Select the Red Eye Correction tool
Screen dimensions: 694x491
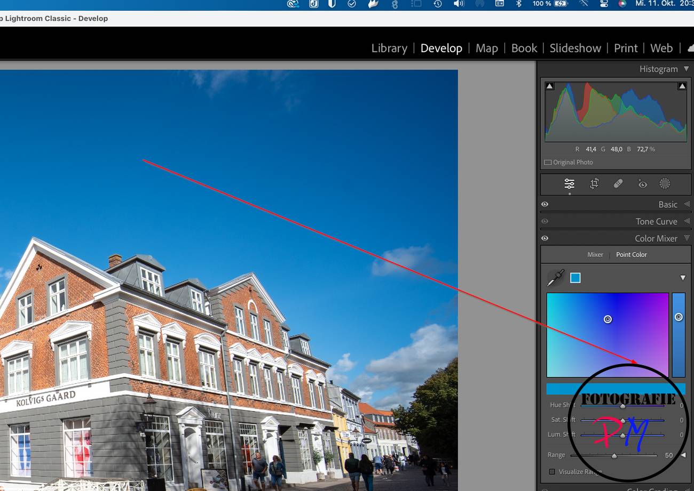pyautogui.click(x=642, y=184)
